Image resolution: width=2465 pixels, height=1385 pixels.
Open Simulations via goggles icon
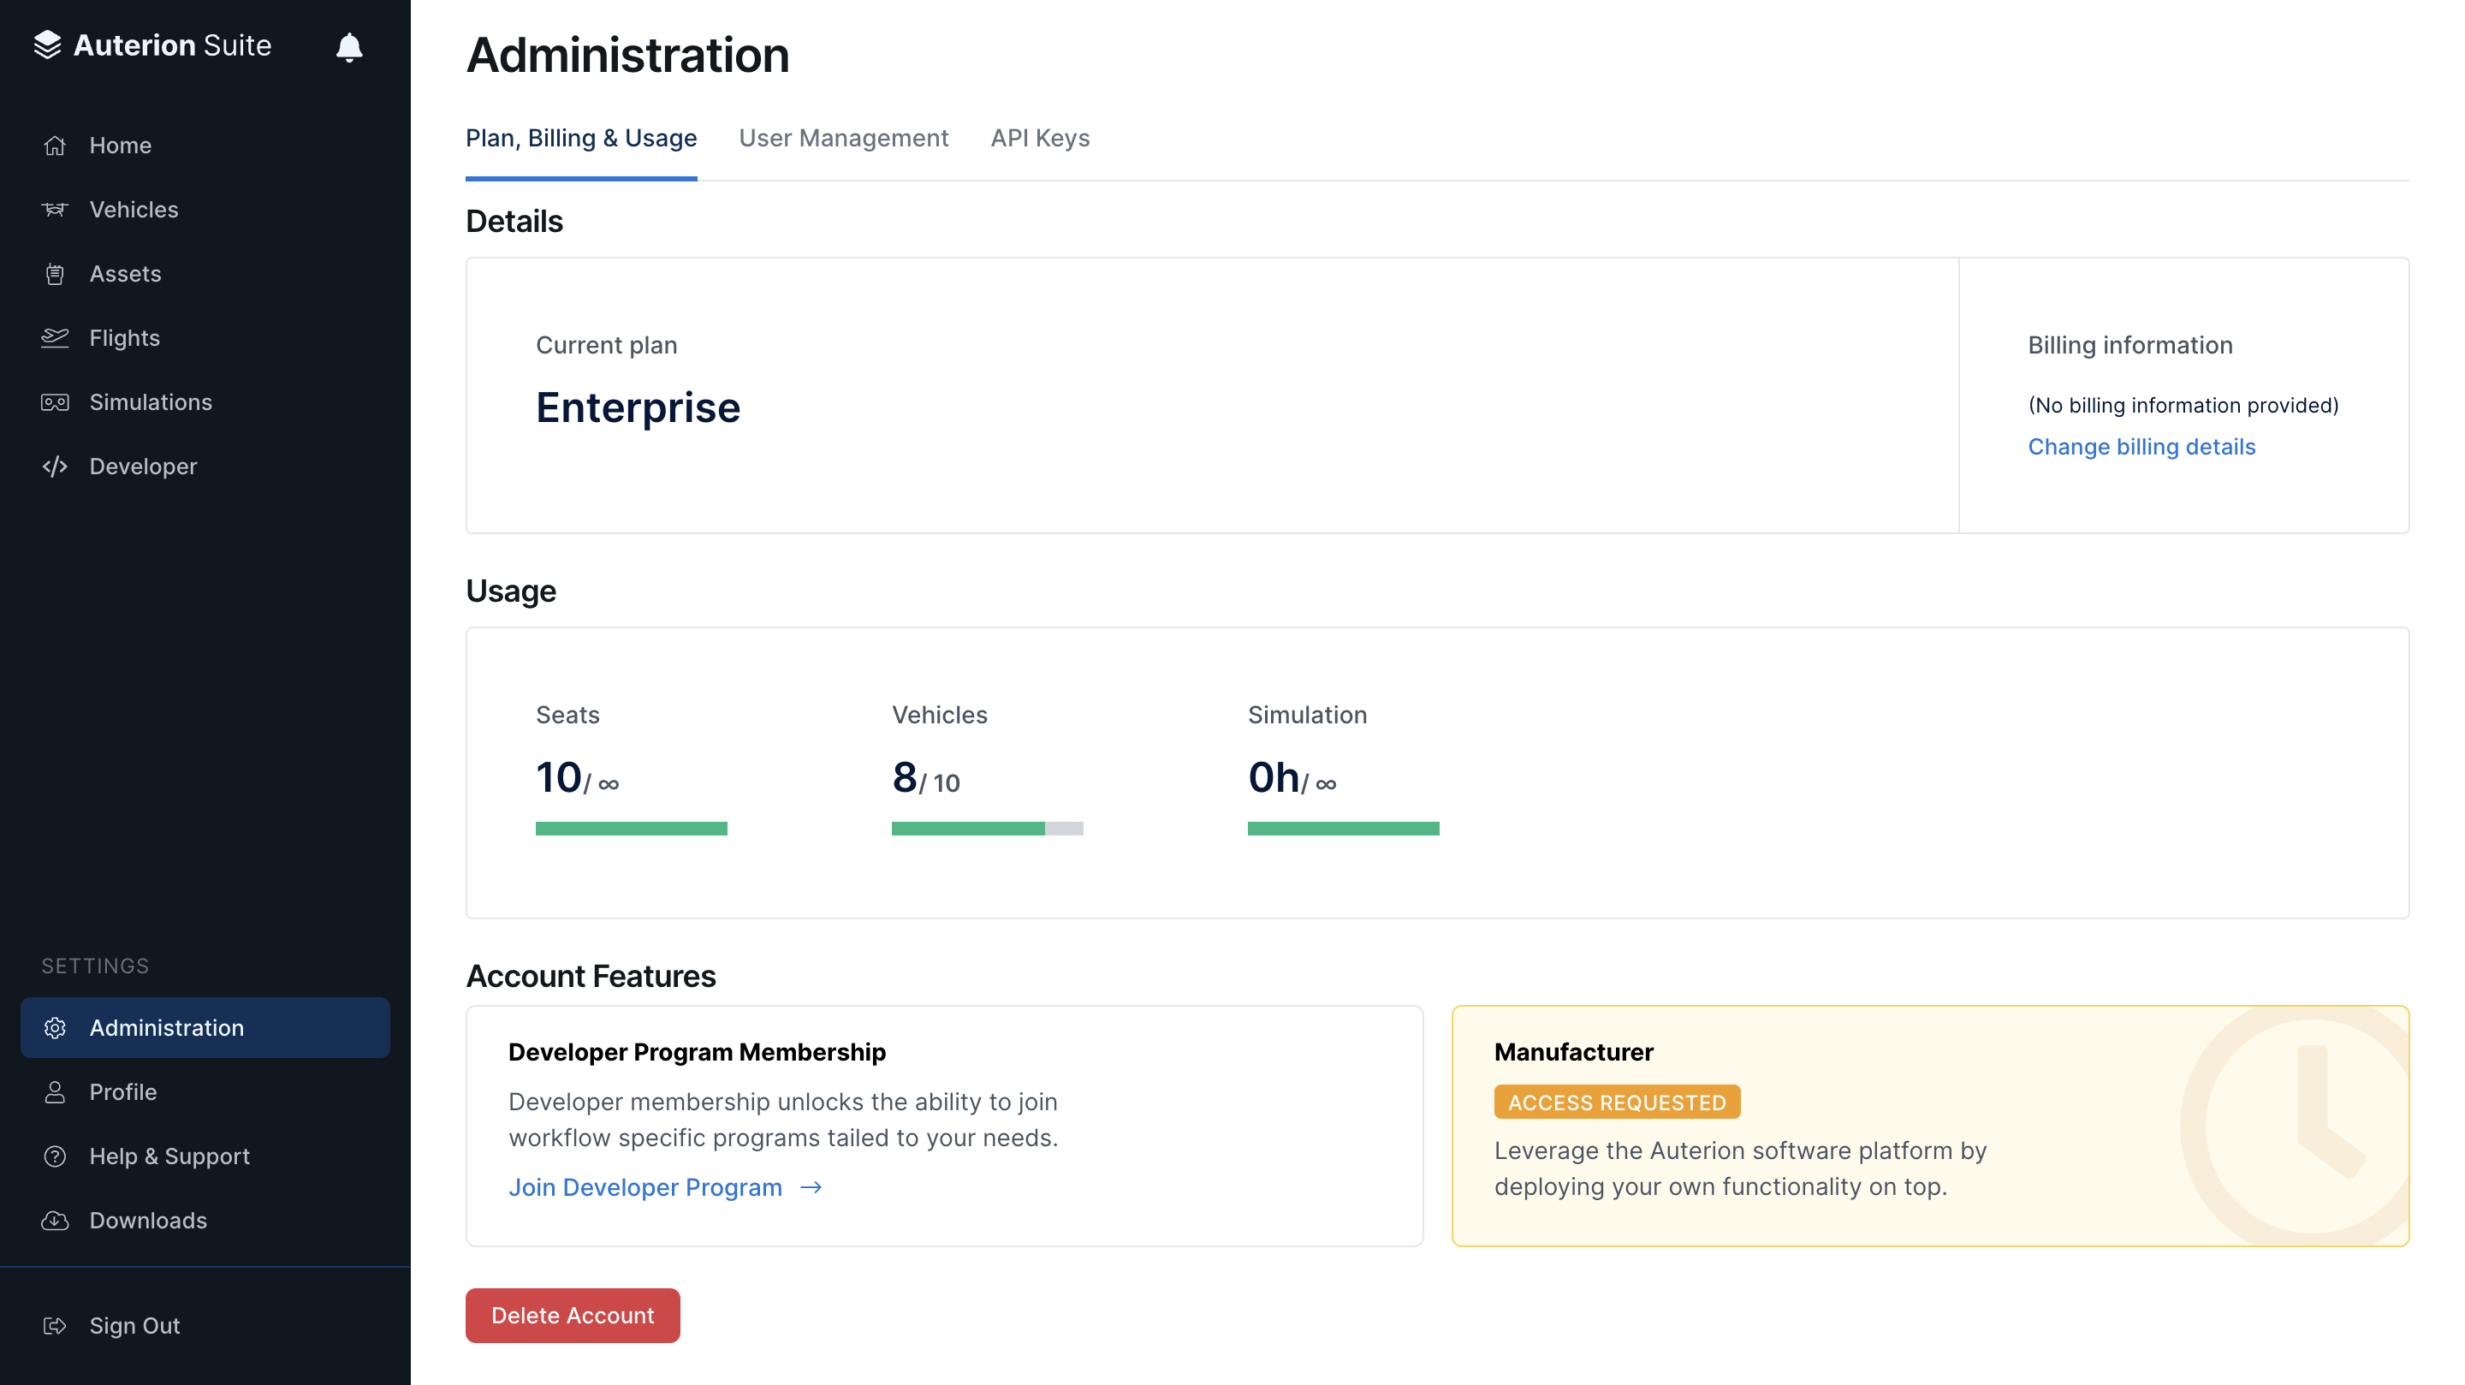click(x=55, y=402)
